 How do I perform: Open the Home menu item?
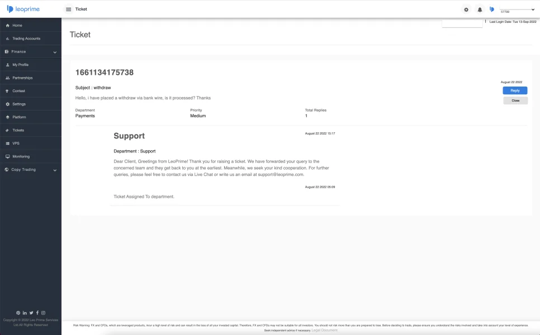point(17,26)
